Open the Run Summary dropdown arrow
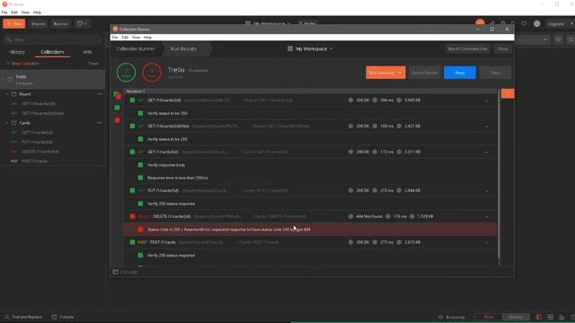Image resolution: width=575 pixels, height=323 pixels. (400, 73)
